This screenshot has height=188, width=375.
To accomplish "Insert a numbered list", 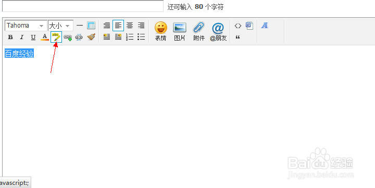I will [x=130, y=37].
